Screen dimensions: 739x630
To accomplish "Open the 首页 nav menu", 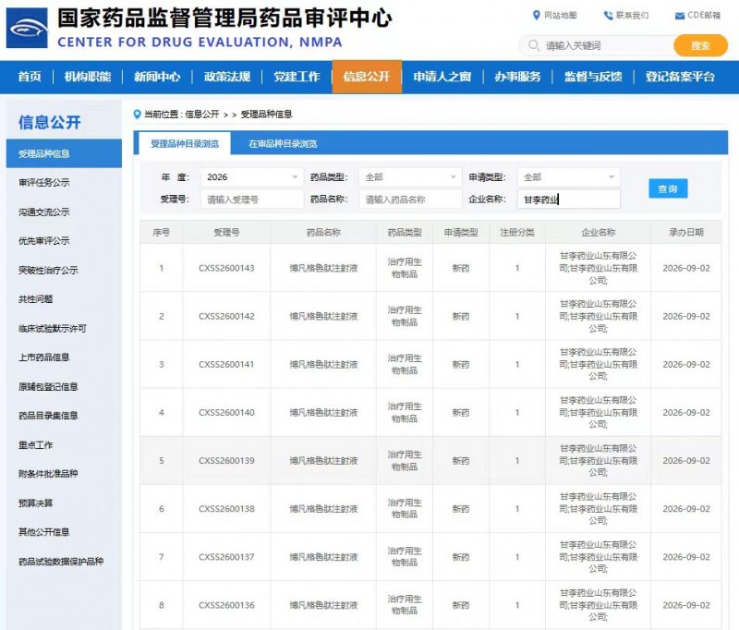I will coord(30,77).
